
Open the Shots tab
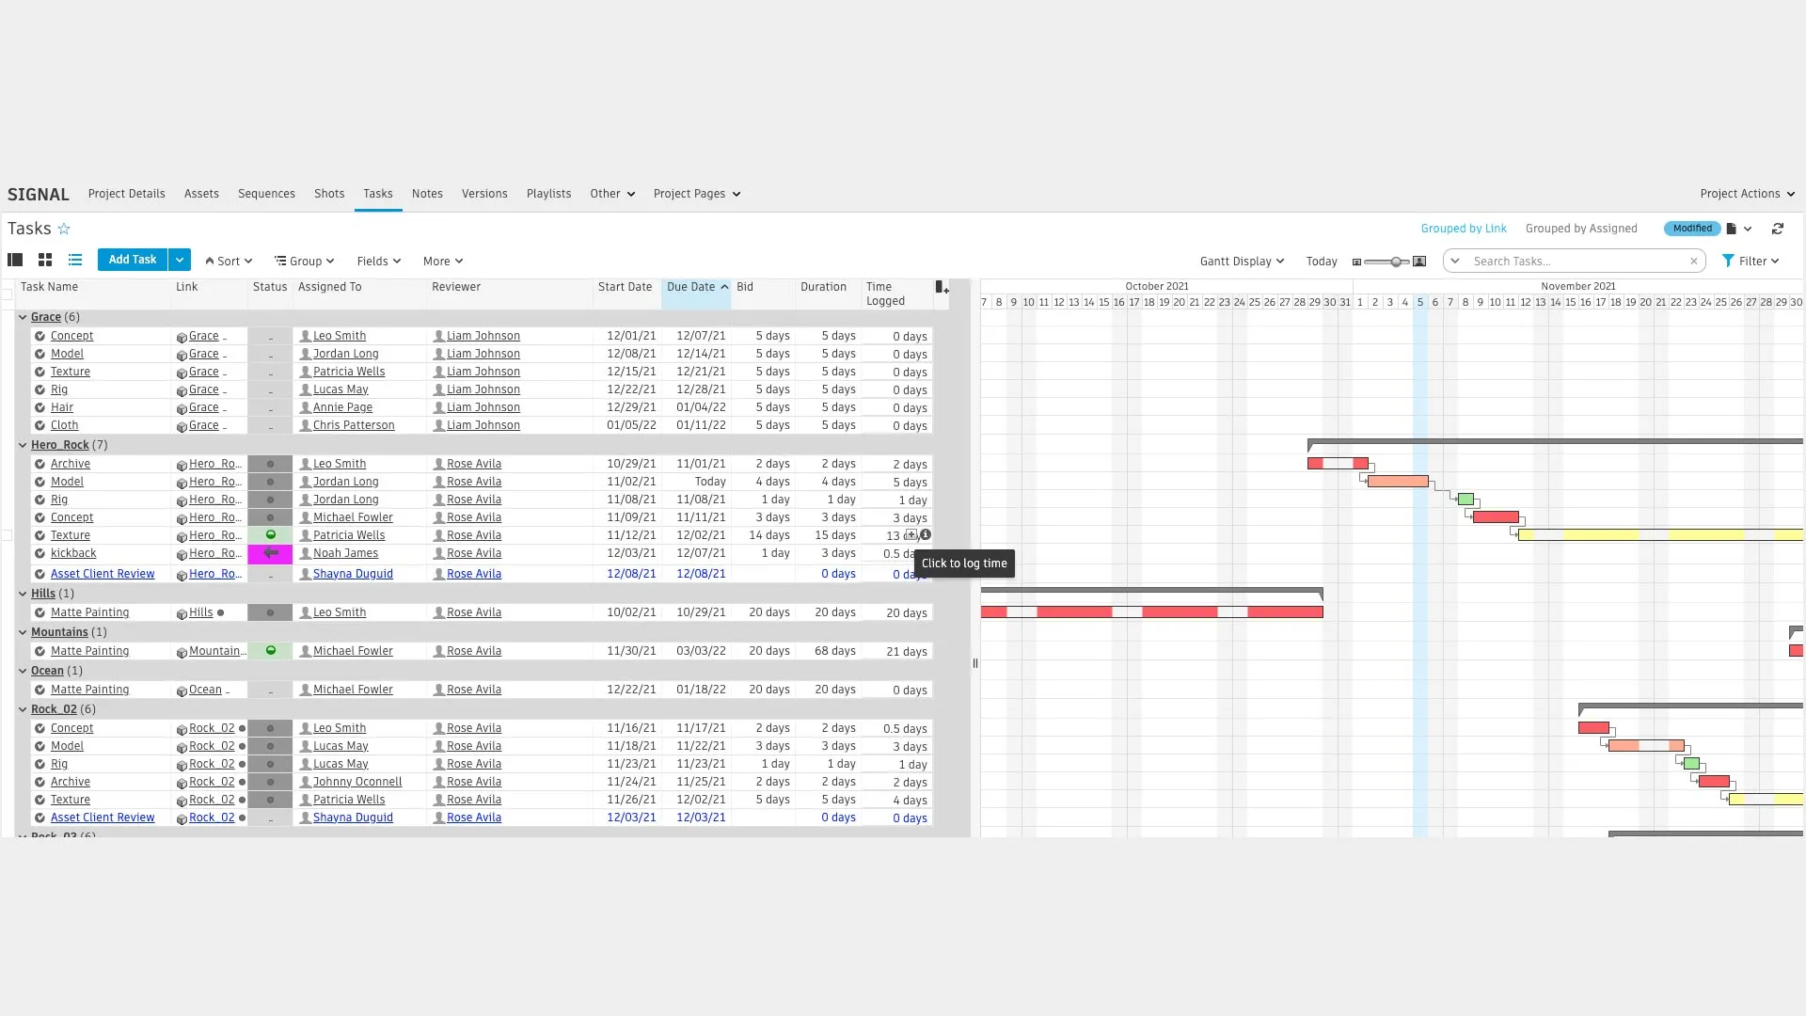[328, 194]
